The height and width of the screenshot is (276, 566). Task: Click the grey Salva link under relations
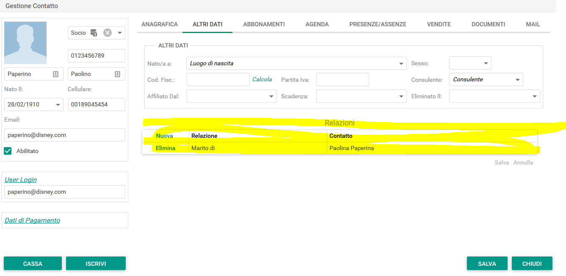[x=502, y=162]
